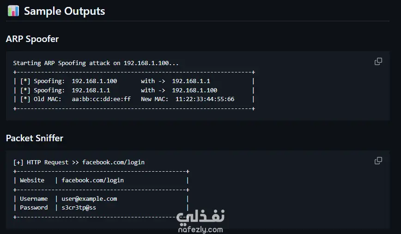Open the nafezly.com watermark text
Screen dimensions: 401x234
(200, 229)
